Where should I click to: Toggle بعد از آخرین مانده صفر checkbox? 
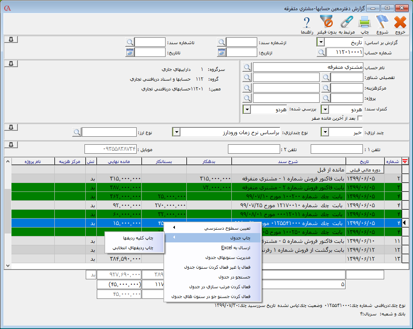tap(360, 118)
